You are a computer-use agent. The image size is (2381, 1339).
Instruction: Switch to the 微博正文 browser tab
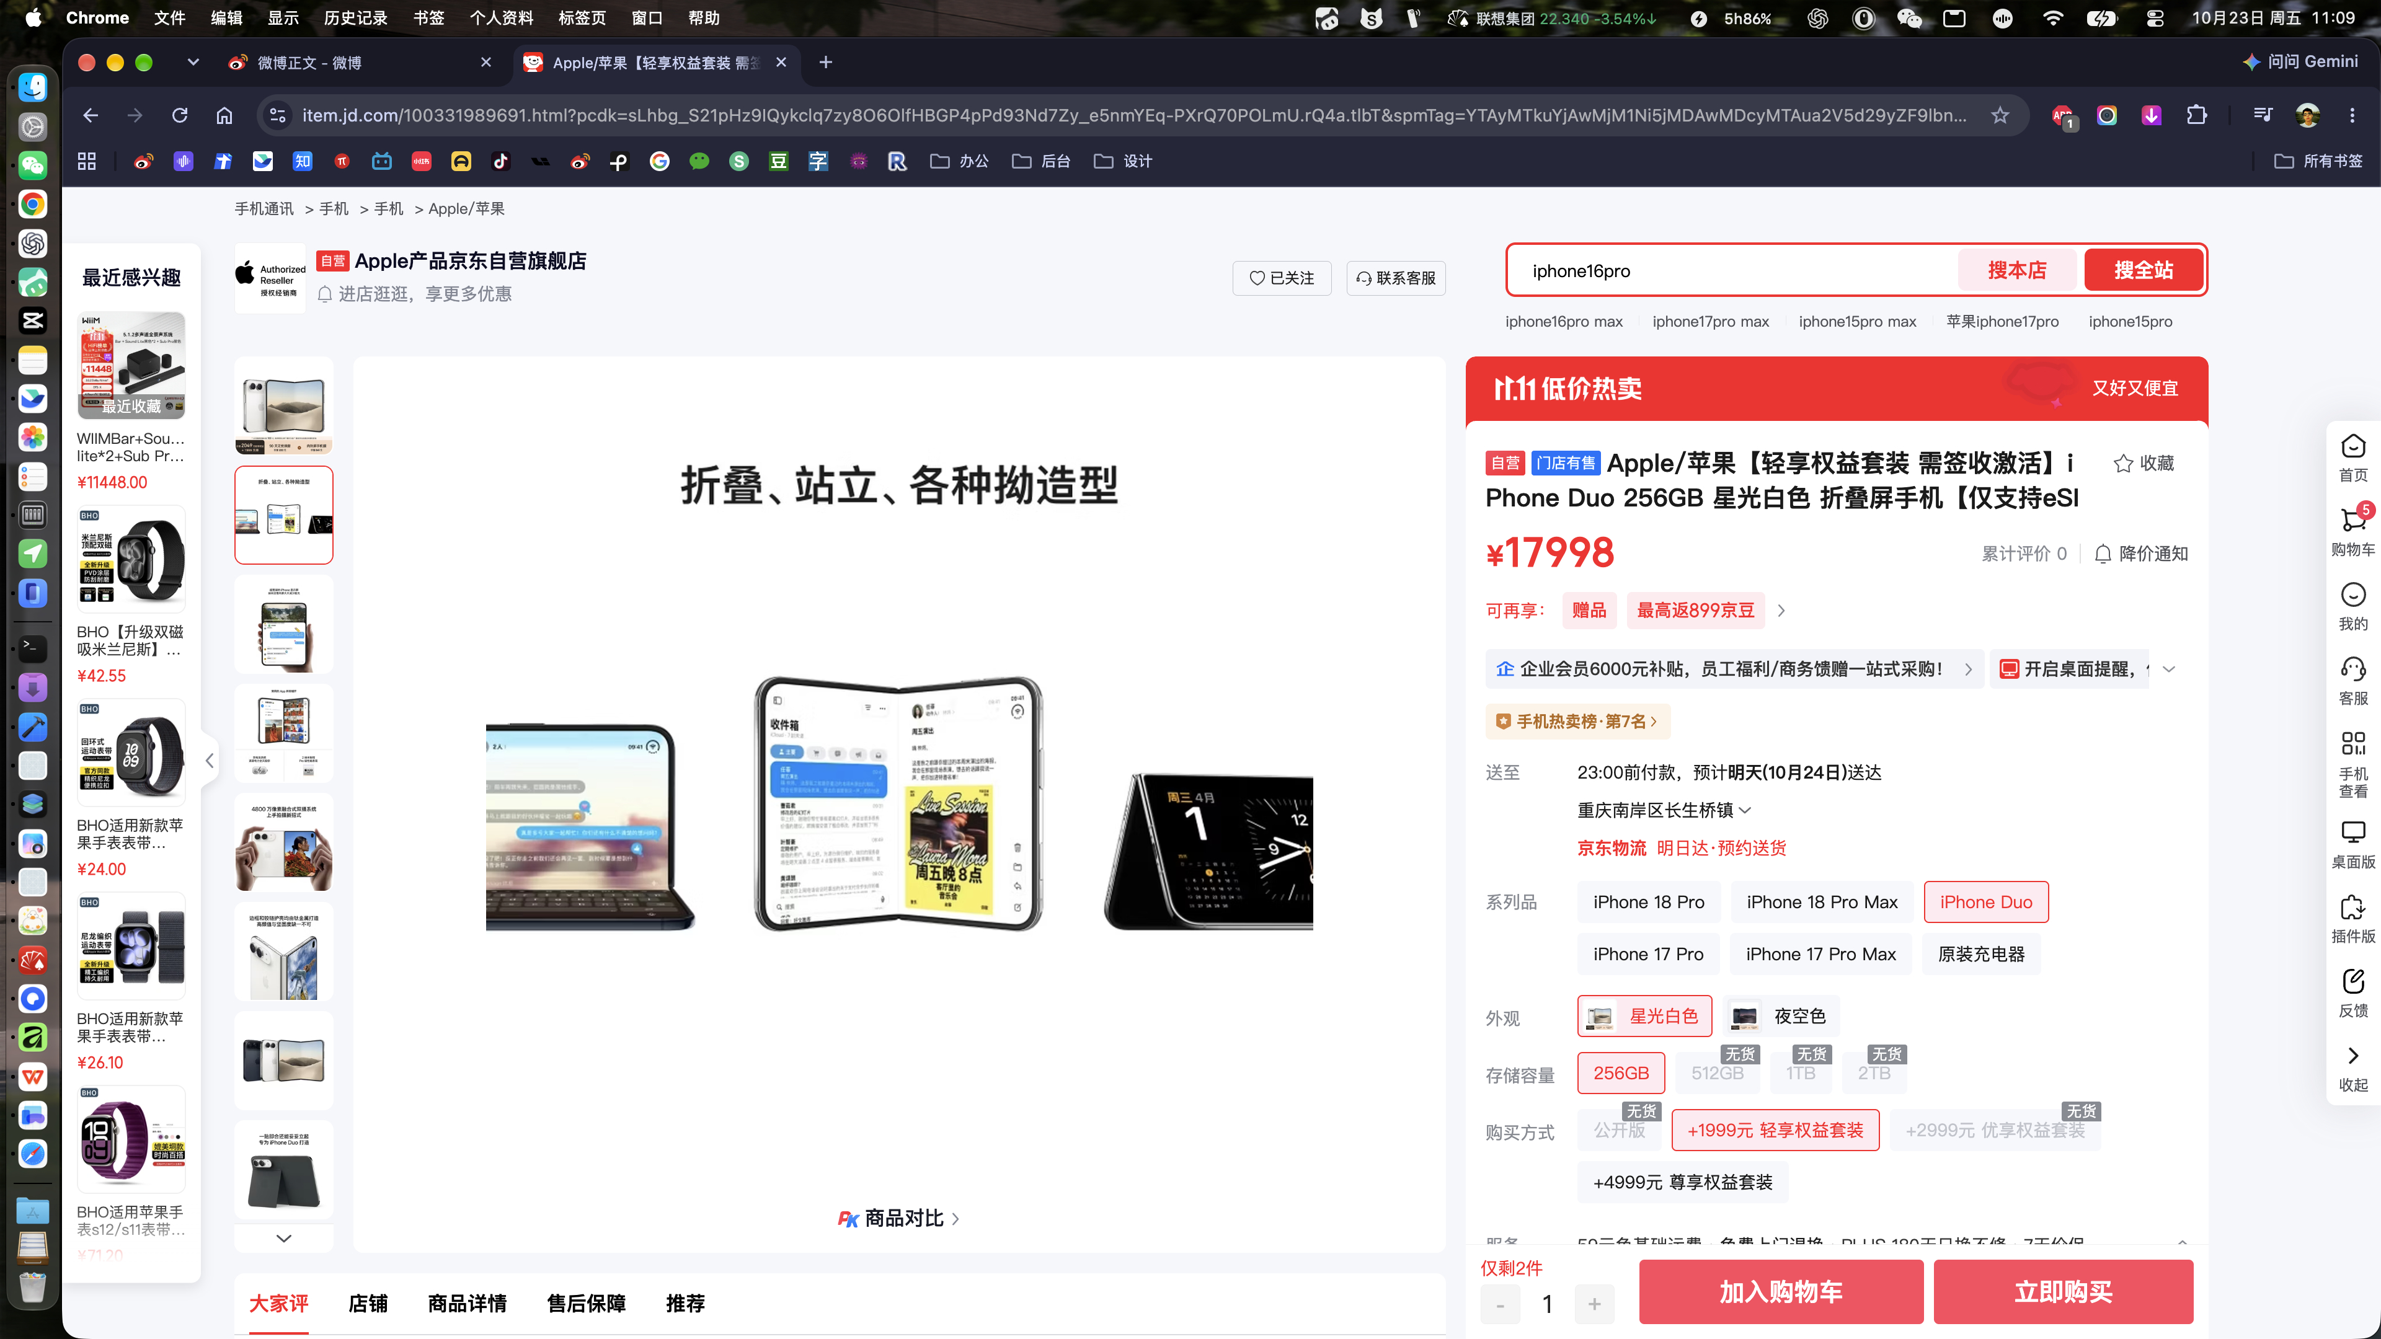tap(360, 63)
